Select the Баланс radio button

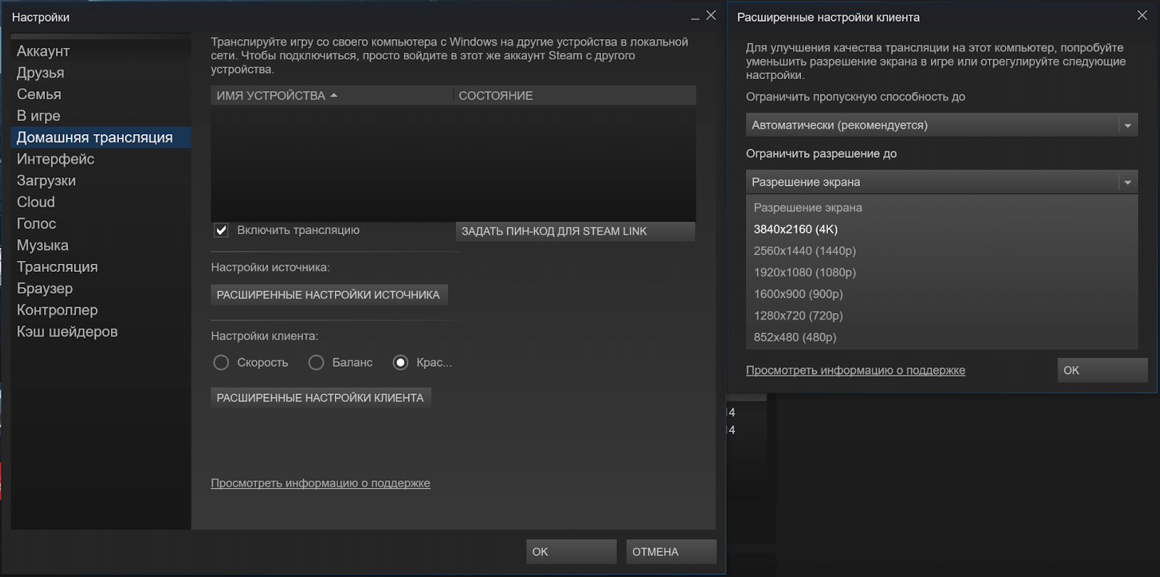coord(316,362)
